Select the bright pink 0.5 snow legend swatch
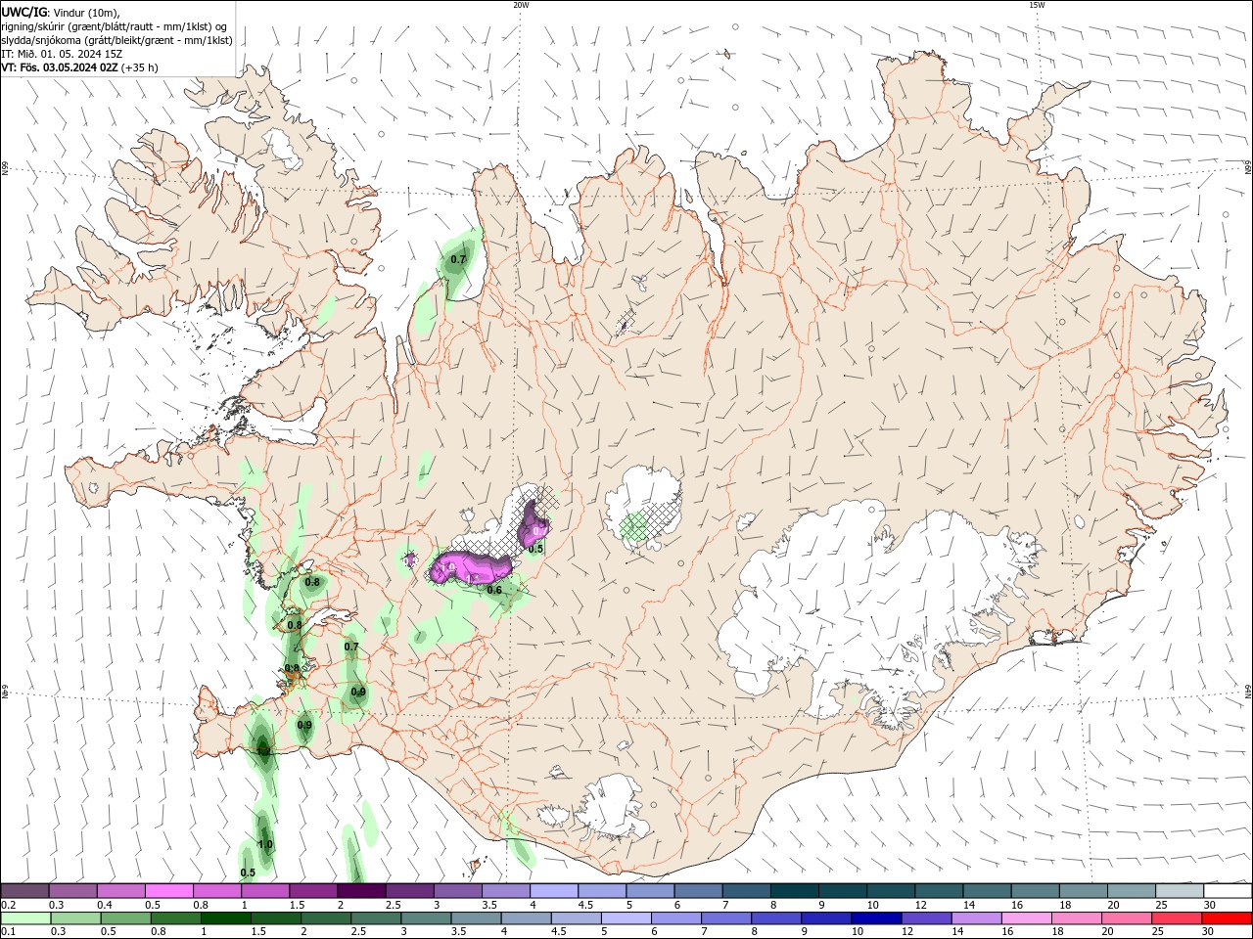The image size is (1253, 939). (x=168, y=891)
